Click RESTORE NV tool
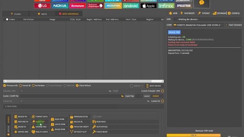This screenshot has height=137, width=244. [x=21, y=122]
